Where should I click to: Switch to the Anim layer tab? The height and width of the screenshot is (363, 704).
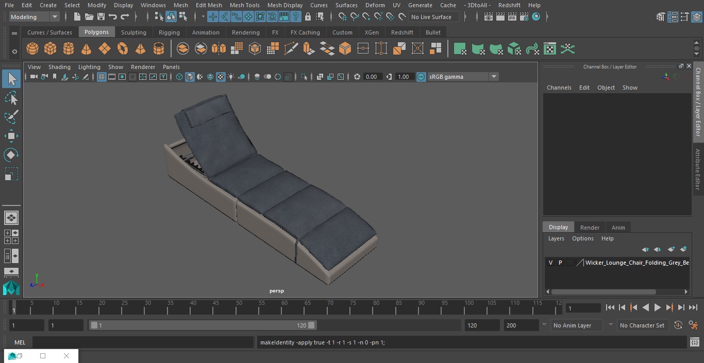click(x=618, y=228)
